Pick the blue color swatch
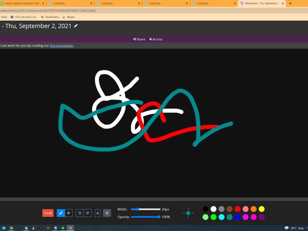This screenshot has width=308, height=231. click(237, 217)
